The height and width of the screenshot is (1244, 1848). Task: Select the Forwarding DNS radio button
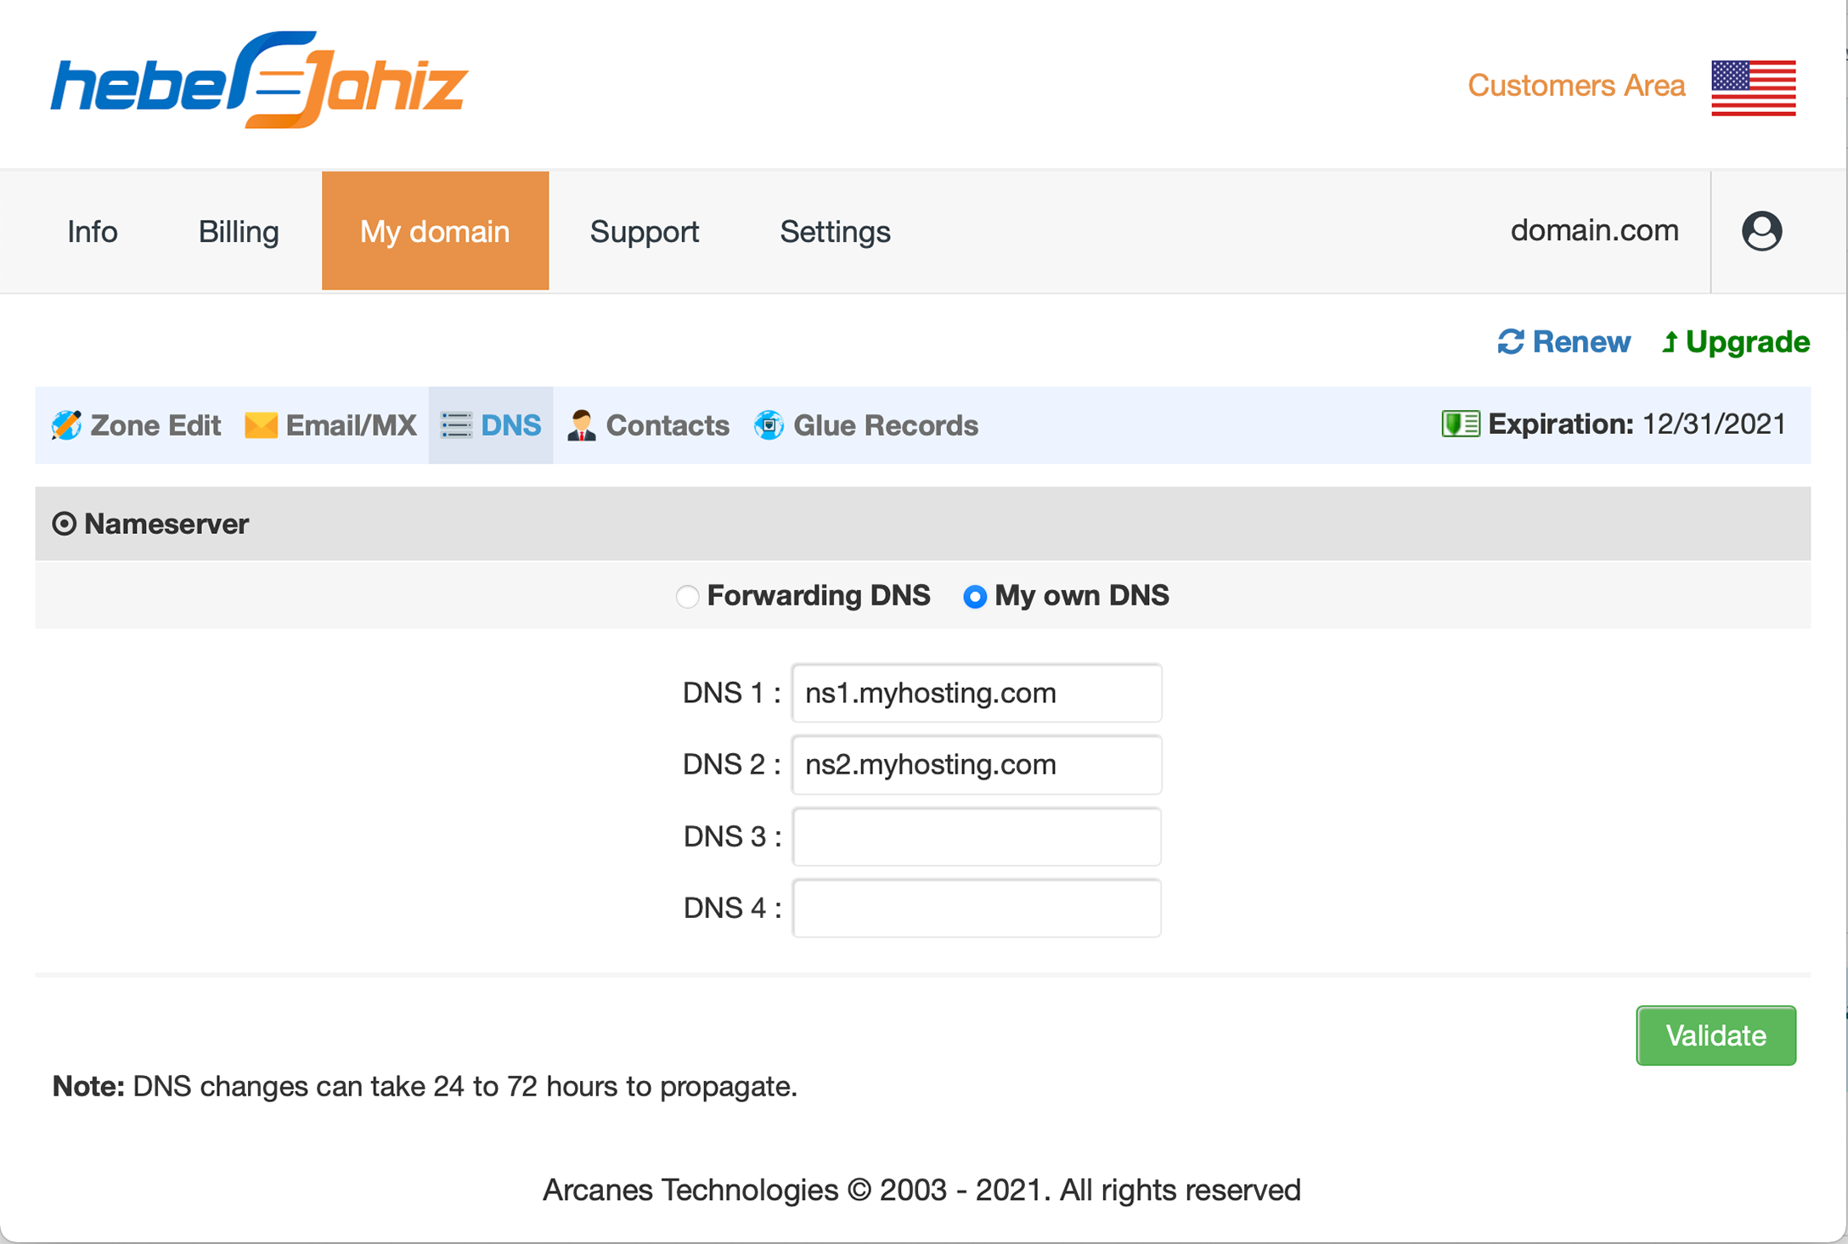click(687, 596)
